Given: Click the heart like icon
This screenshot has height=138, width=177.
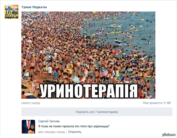Looking at the screenshot, I should point(165,103).
